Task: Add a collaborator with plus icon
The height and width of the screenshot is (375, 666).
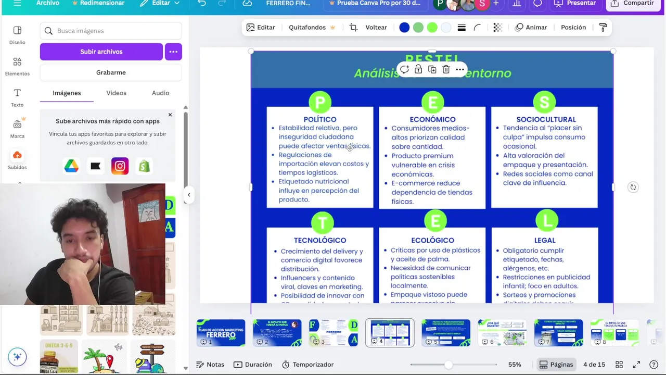Action: point(496,3)
